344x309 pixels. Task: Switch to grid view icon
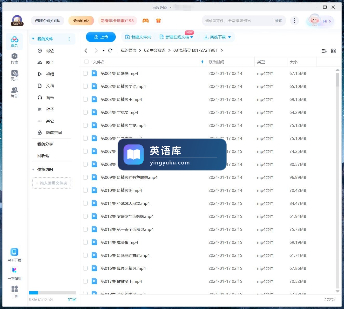pos(333,51)
